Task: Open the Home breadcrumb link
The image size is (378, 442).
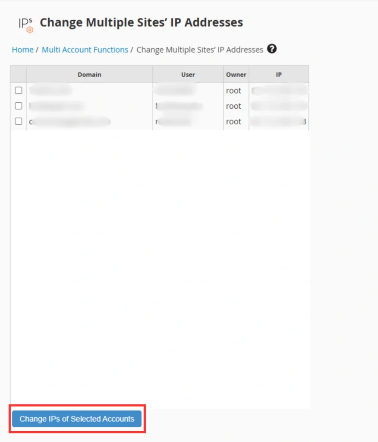Action: pos(22,50)
